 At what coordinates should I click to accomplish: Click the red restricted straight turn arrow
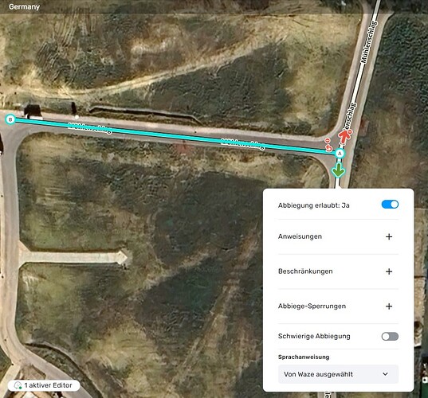click(x=345, y=136)
